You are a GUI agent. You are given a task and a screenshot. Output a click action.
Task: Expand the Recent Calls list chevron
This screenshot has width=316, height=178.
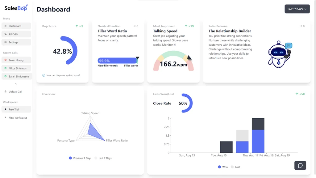pos(17,84)
